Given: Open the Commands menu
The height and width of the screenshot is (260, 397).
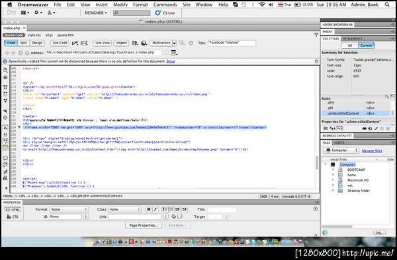Looking at the screenshot, I should pyautogui.click(x=165, y=5).
